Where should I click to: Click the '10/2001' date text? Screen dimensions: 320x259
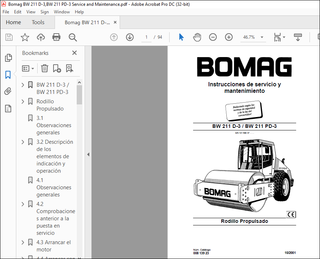point(290,252)
